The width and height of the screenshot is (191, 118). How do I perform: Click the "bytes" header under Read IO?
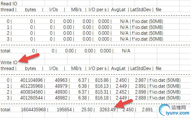click(31, 10)
